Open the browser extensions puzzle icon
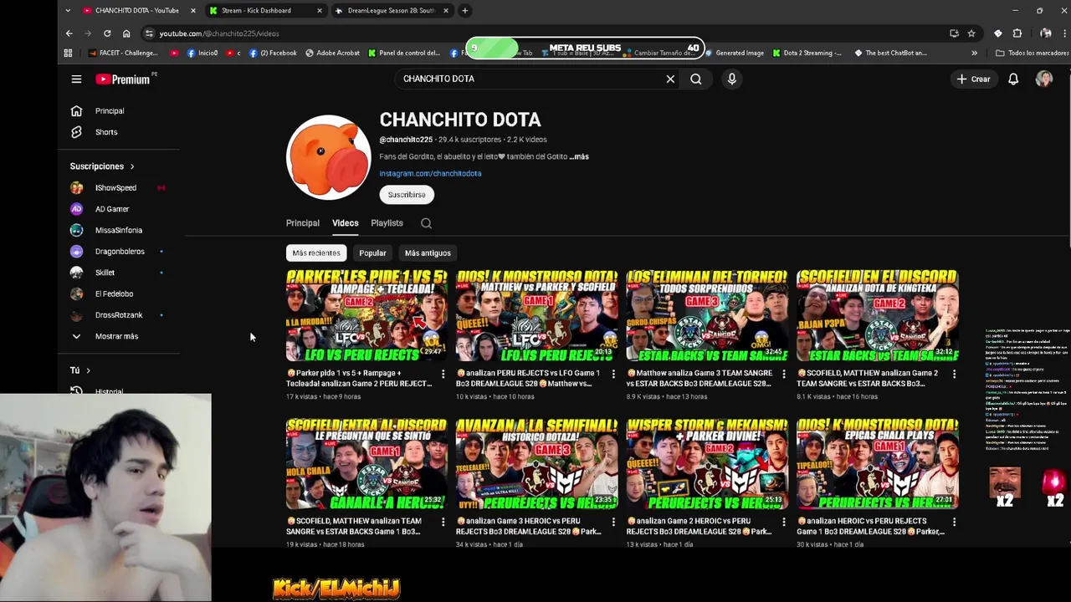Image resolution: width=1071 pixels, height=602 pixels. click(x=1017, y=33)
